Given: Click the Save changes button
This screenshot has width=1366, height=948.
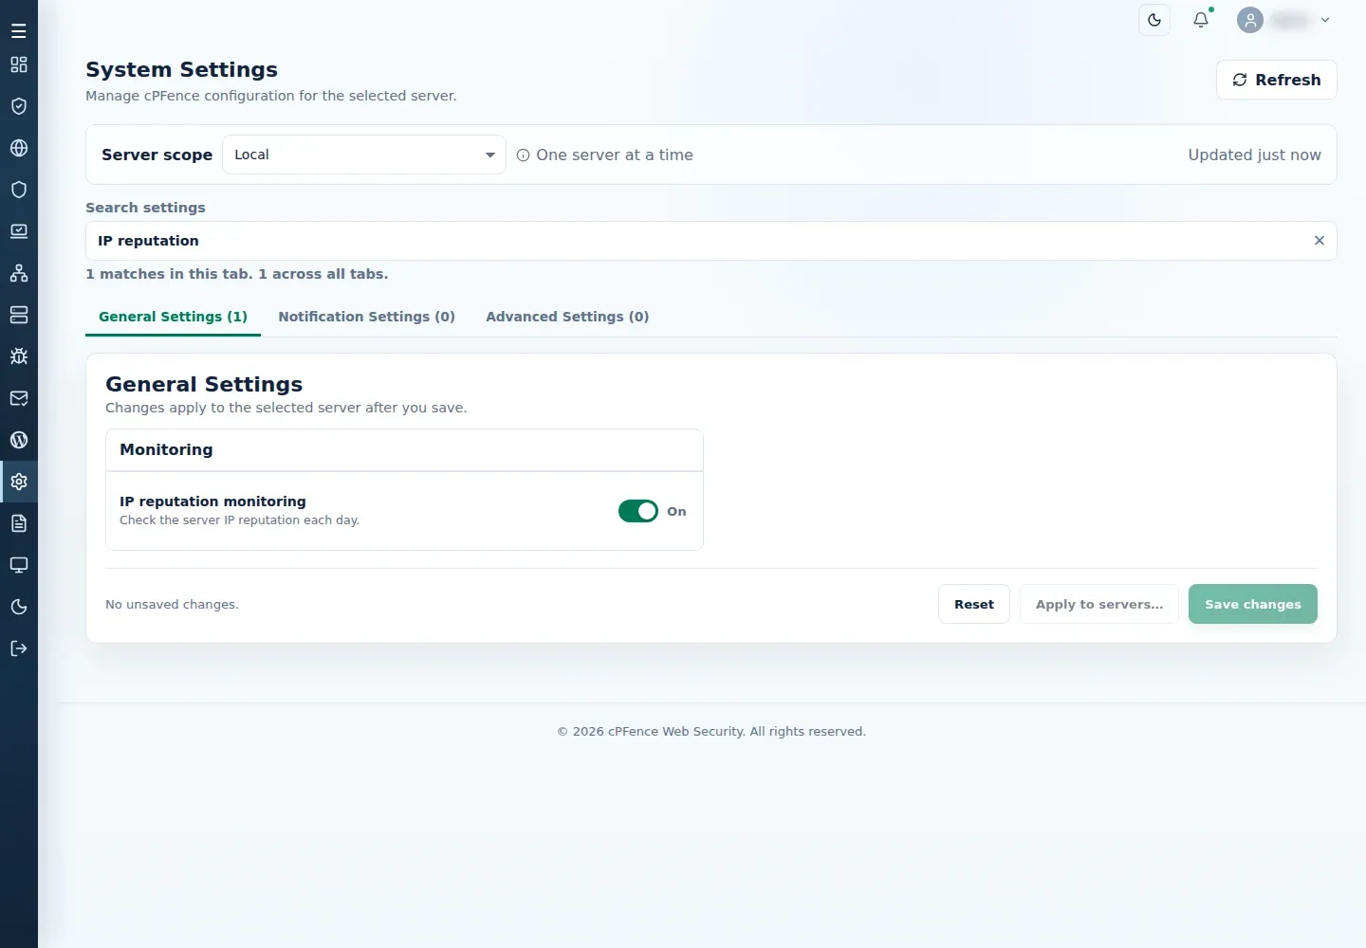Looking at the screenshot, I should click(x=1253, y=604).
